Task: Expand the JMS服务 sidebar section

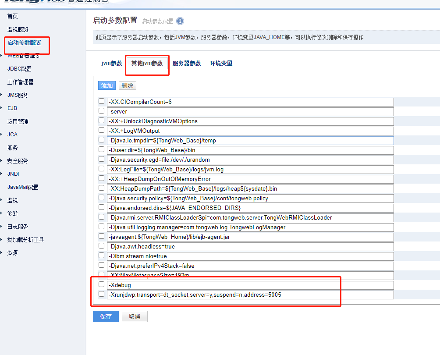Action: 18,95
